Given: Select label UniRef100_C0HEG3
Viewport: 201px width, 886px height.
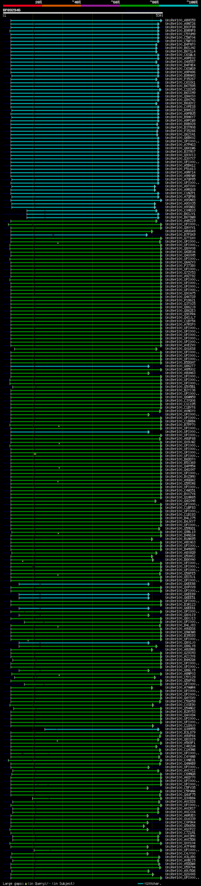Looking at the screenshot, I should pos(180,211).
